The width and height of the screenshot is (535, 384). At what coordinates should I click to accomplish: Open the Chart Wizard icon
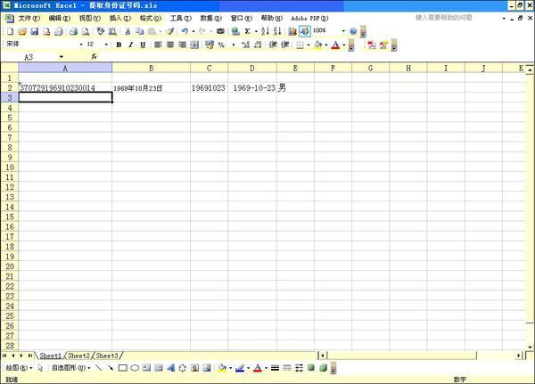click(x=292, y=31)
